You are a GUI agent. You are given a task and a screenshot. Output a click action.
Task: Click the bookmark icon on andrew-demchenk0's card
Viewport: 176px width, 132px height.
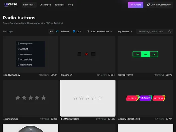167,119
